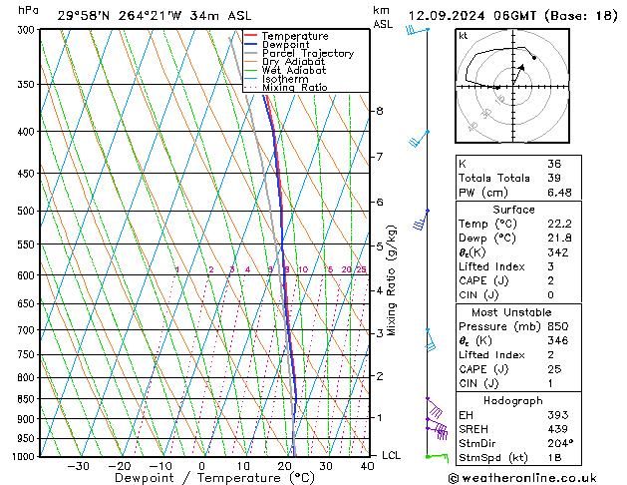Click the grey Parcel Trajectory legend line
627x485 pixels.
click(x=250, y=53)
